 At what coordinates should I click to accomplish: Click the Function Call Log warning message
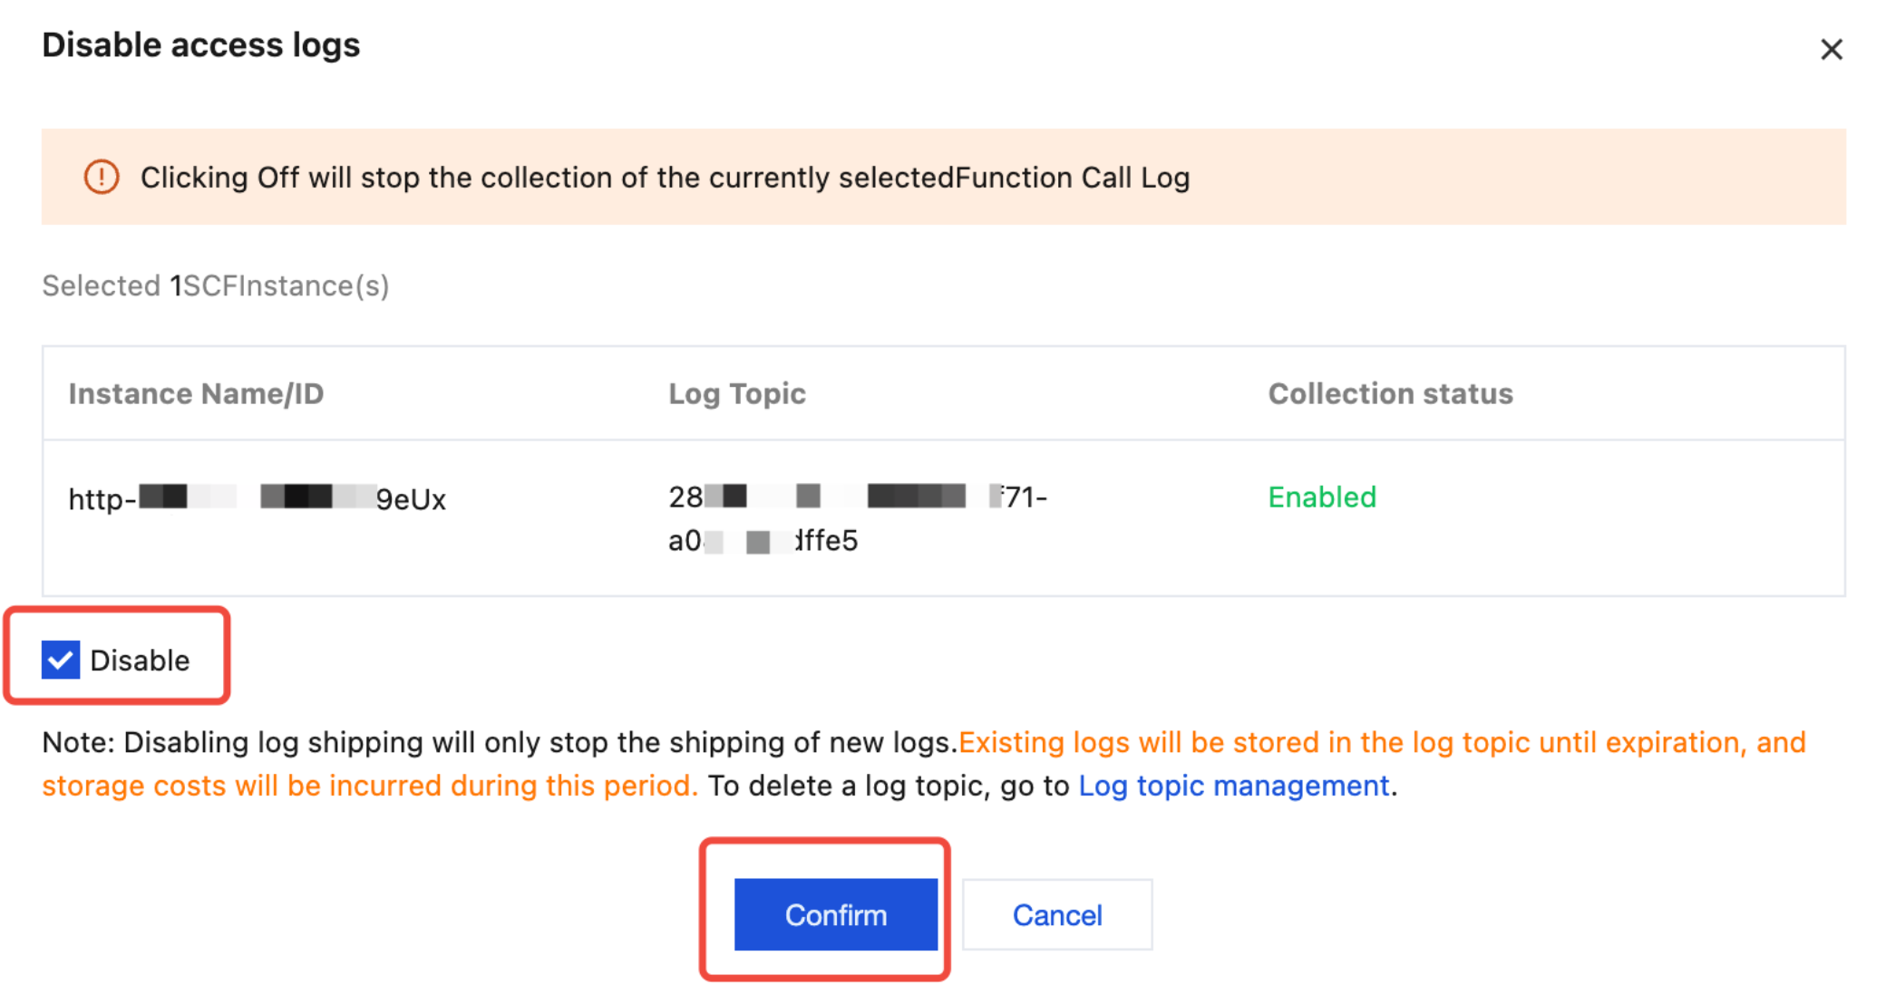[x=665, y=178]
